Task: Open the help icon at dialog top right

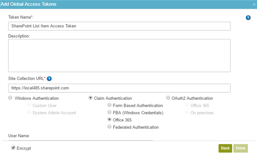Action: [x=248, y=18]
